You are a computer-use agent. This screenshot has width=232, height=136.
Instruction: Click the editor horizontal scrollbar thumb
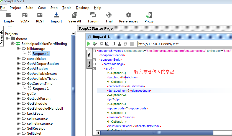pos(157,133)
